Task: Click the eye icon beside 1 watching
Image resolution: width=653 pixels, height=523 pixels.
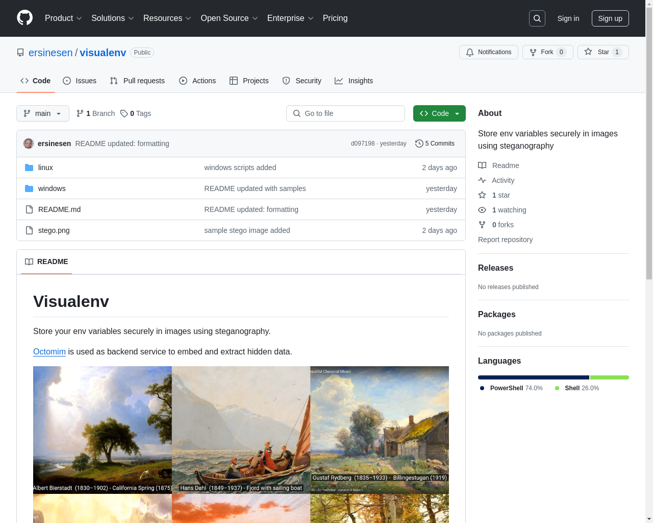Action: [482, 210]
